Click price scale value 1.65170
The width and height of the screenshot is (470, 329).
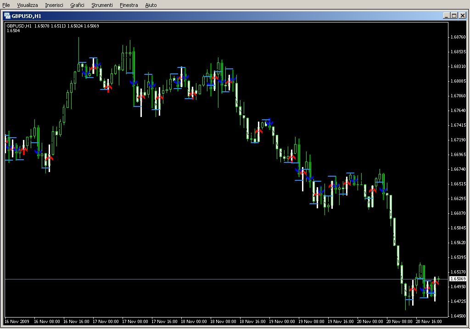(x=459, y=272)
